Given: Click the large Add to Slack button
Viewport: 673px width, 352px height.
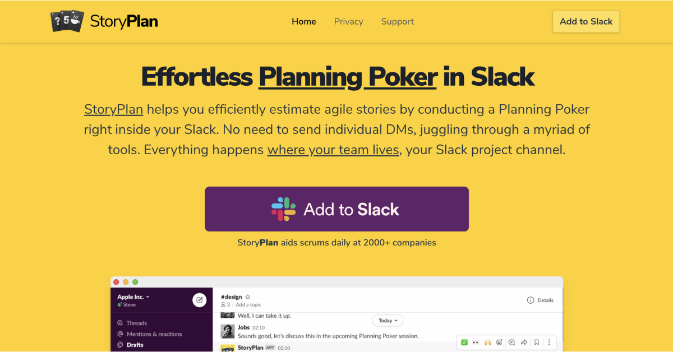Looking at the screenshot, I should click(336, 209).
